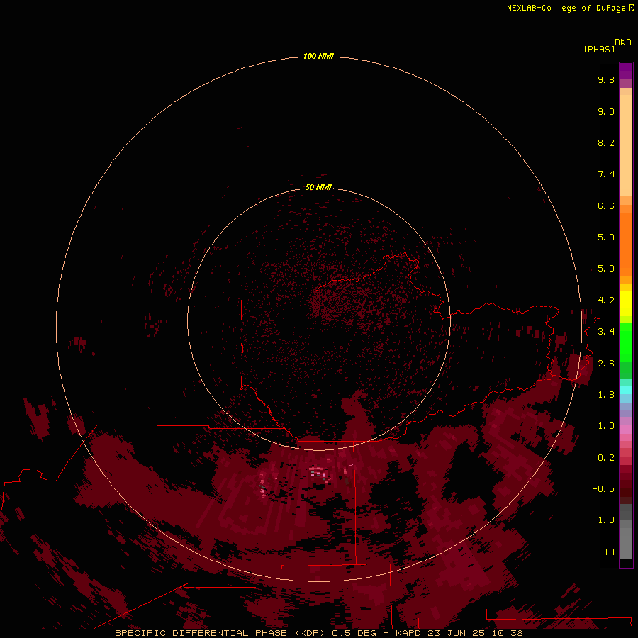Screen dimensions: 638x638
Task: Click the 7.4 value on the color scale
Action: point(606,174)
